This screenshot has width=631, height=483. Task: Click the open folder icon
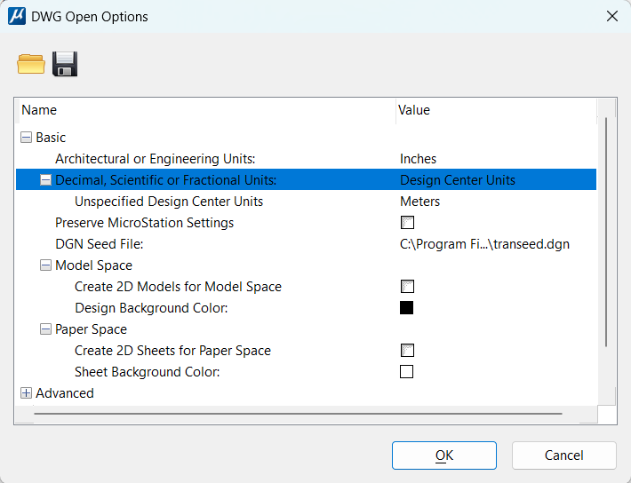tap(31, 64)
